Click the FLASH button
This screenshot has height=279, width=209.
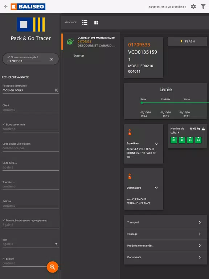tap(188, 41)
